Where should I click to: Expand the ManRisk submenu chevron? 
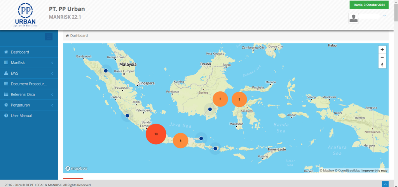pyautogui.click(x=52, y=63)
